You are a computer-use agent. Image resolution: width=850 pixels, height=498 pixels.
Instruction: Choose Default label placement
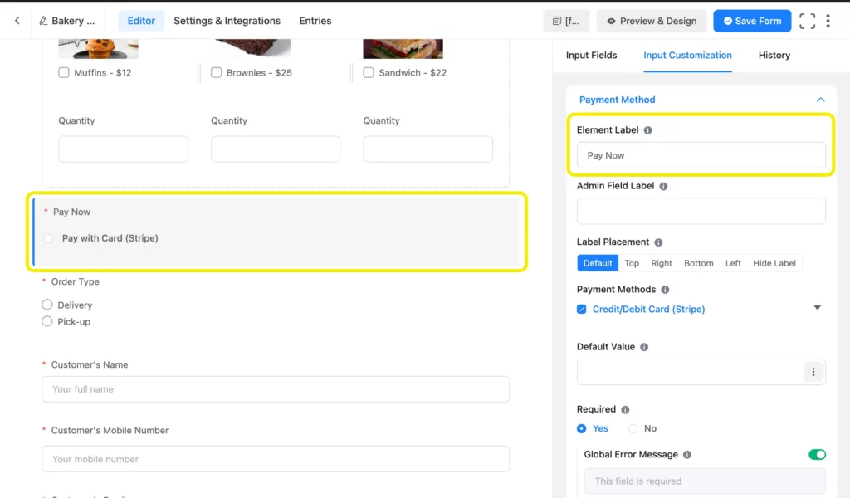point(598,263)
